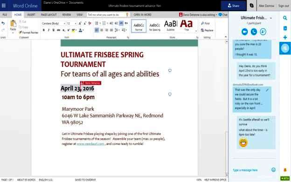Increase the paragraph indent

116,23
